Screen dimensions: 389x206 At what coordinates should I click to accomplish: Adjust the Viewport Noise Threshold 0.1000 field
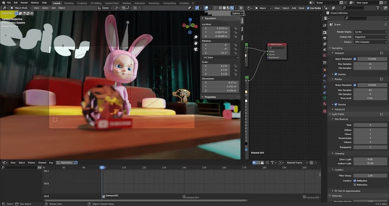(x=372, y=59)
